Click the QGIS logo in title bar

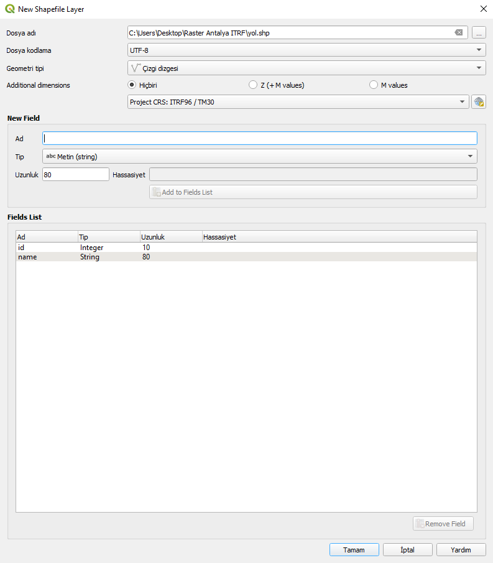tap(10, 9)
